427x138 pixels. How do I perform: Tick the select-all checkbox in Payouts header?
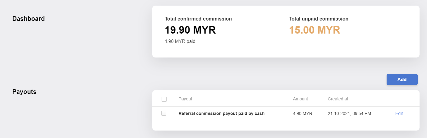(x=164, y=99)
